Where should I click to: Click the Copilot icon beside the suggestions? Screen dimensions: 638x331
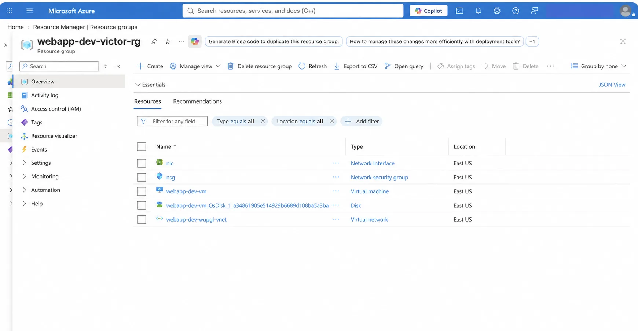click(195, 41)
